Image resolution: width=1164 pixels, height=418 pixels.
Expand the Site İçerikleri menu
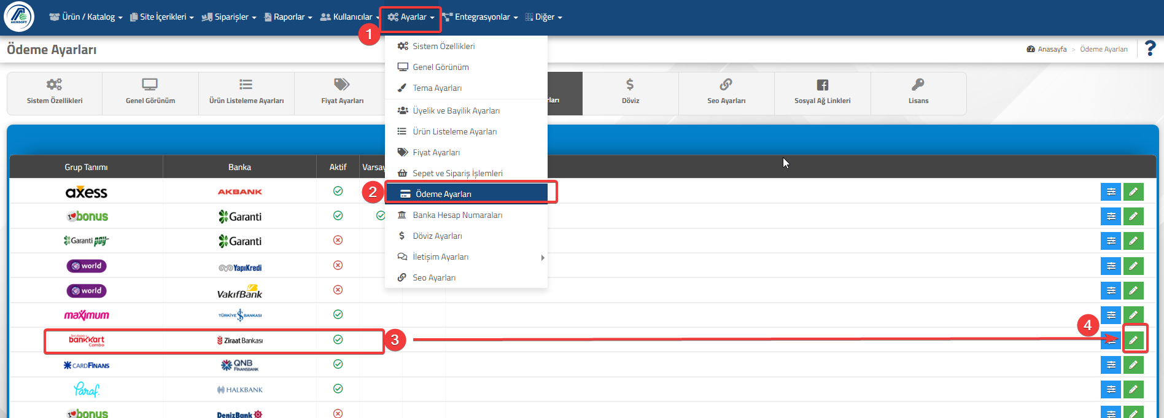tap(162, 17)
